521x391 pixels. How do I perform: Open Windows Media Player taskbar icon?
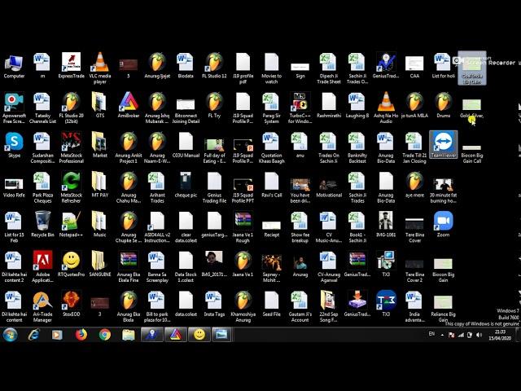coord(57,335)
